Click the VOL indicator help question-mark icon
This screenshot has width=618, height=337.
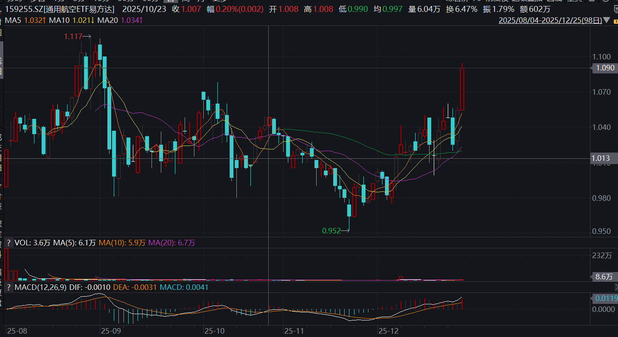click(8, 243)
